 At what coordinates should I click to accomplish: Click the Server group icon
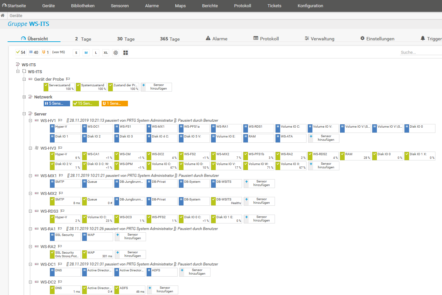tap(30, 114)
